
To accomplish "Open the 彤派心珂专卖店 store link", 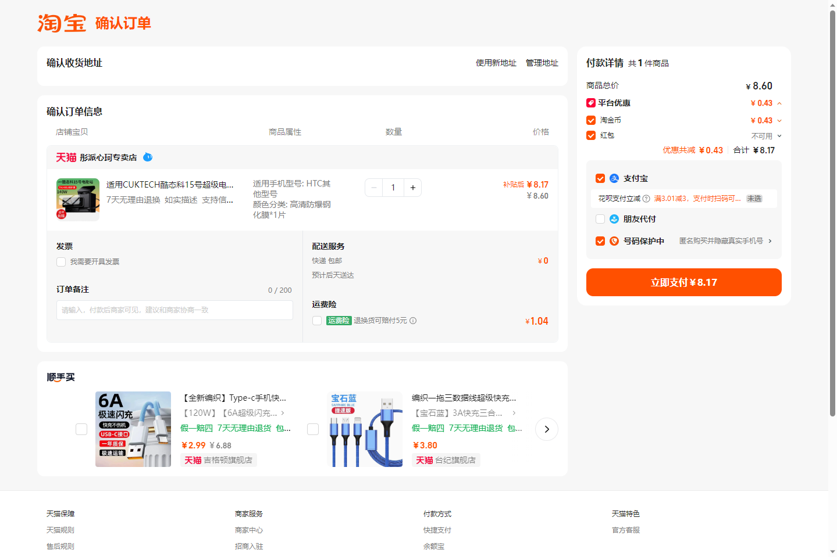I will tap(108, 157).
